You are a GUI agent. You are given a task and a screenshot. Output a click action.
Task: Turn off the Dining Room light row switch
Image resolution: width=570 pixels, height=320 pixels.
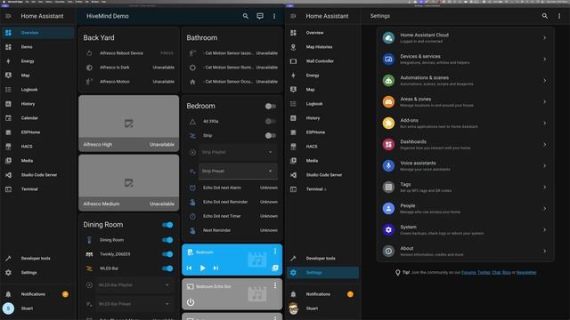(x=167, y=240)
